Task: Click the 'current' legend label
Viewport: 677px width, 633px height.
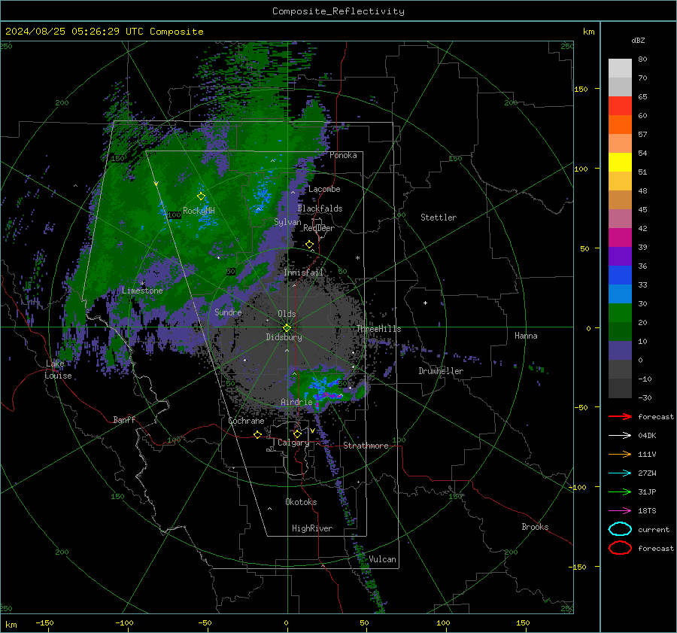Action: click(654, 529)
